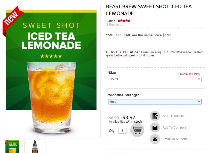Click the Add To Compare text link
The width and height of the screenshot is (215, 153).
click(174, 127)
